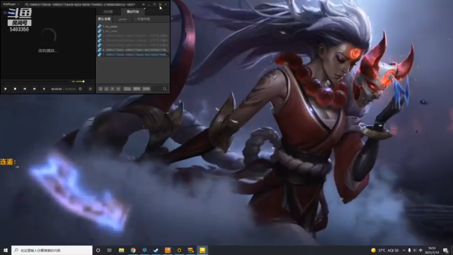Open the PotPlayer main menu dropdown
This screenshot has width=453, height=255.
pos(11,5)
